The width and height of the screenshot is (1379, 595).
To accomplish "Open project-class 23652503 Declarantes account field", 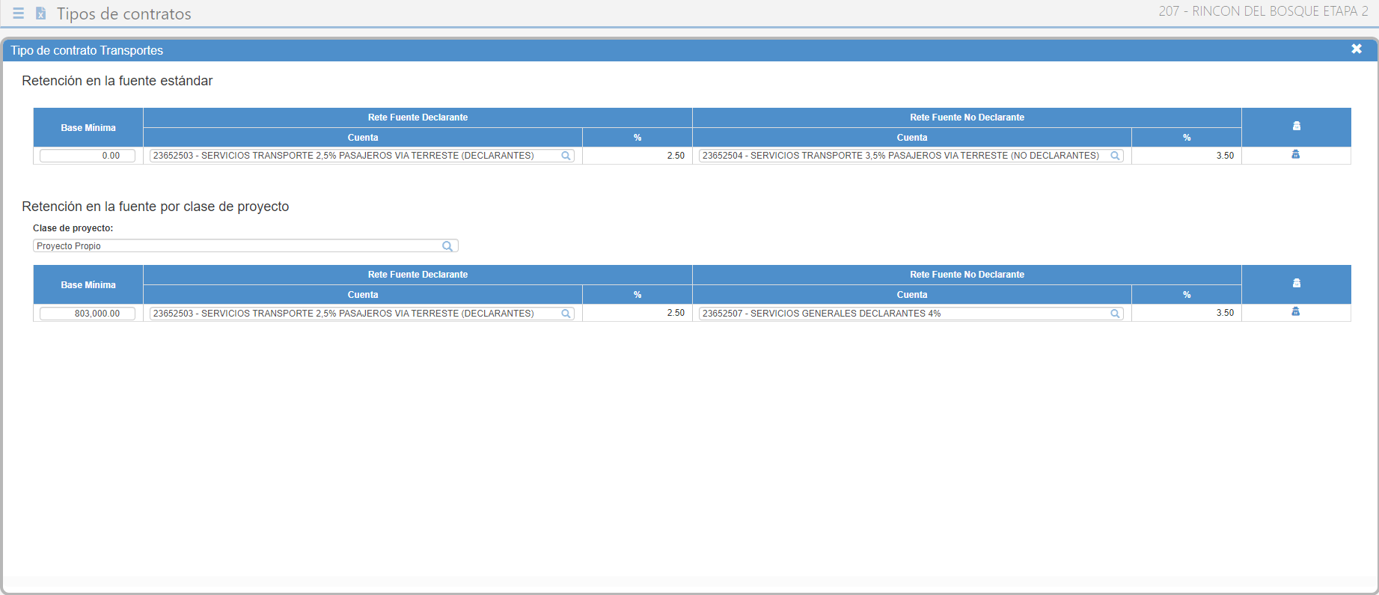I will click(362, 314).
